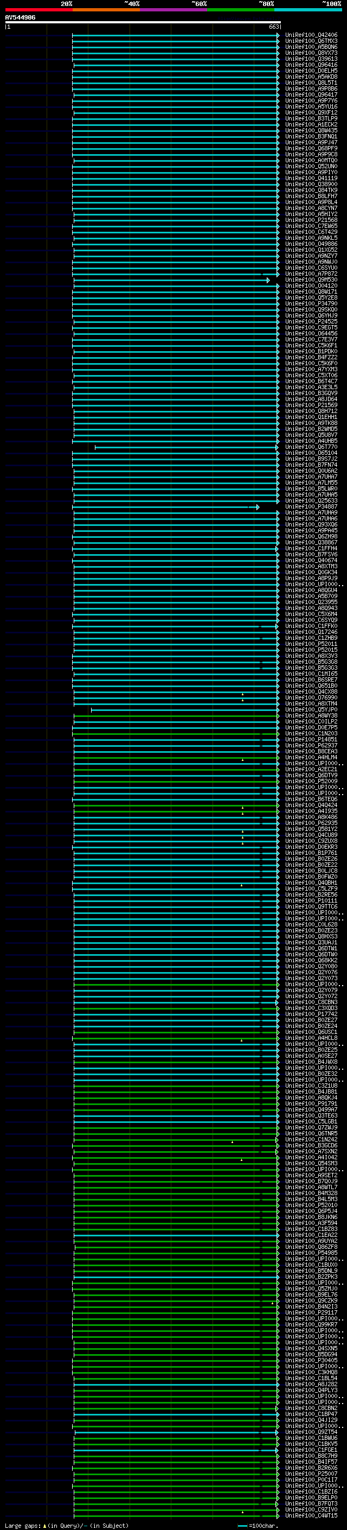
Task: Select label UniRef100_P21568
Action: point(311,220)
